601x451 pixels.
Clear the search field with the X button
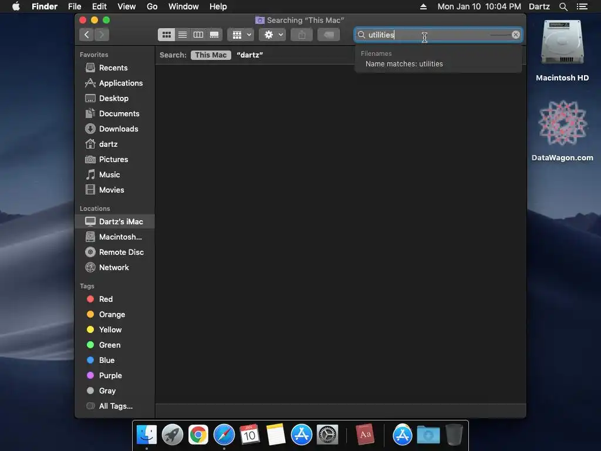(516, 35)
